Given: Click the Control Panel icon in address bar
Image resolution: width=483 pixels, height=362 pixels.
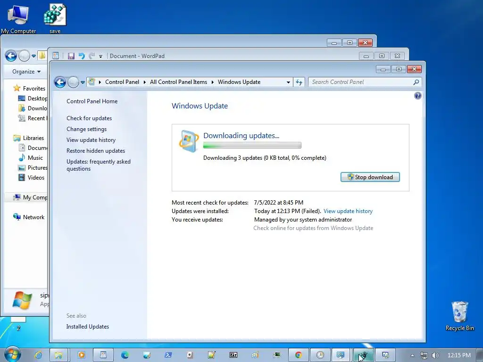Looking at the screenshot, I should click(x=92, y=82).
